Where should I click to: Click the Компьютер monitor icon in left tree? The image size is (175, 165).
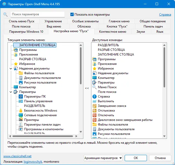[x=16, y=87]
